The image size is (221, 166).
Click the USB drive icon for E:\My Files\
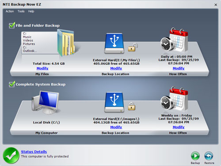click(x=114, y=43)
